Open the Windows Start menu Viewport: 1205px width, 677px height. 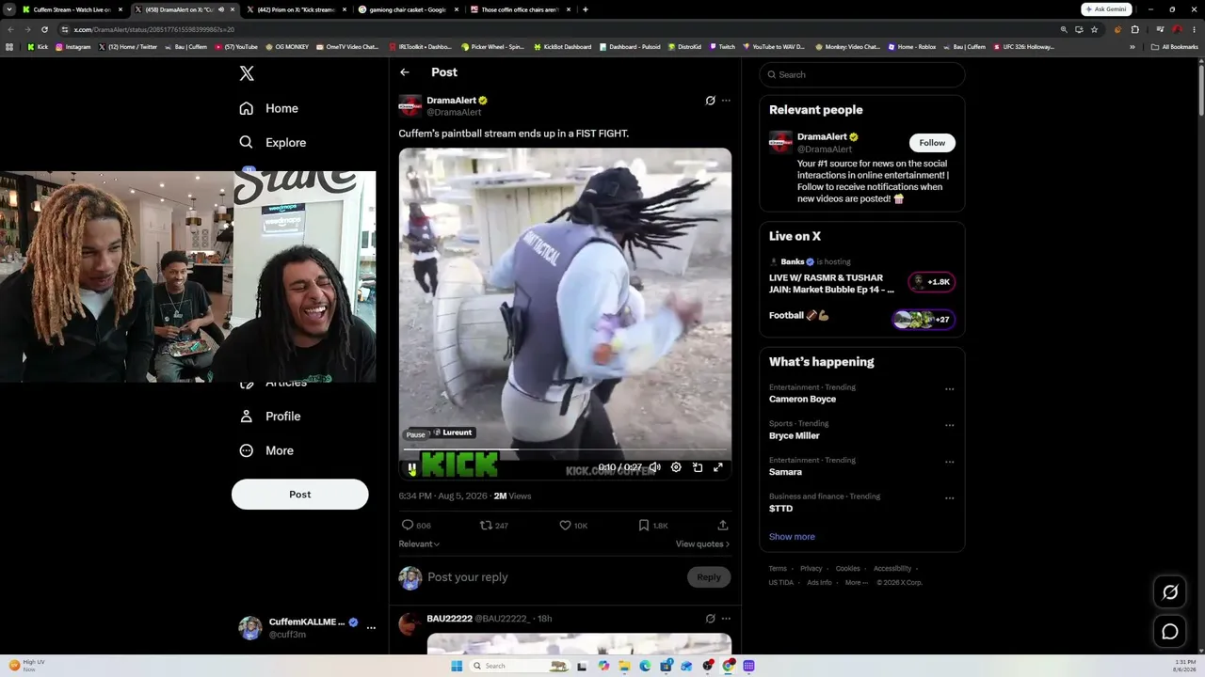point(457,666)
